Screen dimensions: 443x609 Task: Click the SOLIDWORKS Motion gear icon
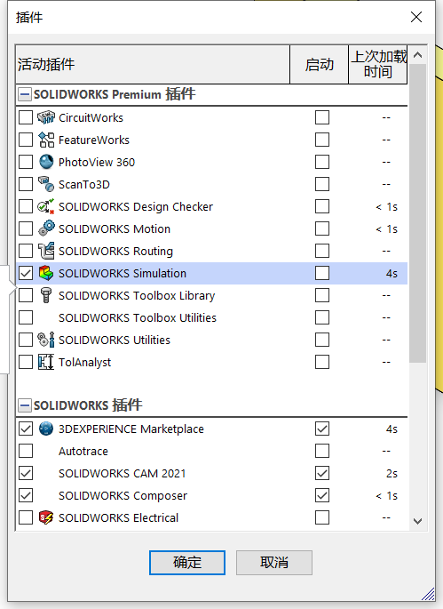click(46, 228)
